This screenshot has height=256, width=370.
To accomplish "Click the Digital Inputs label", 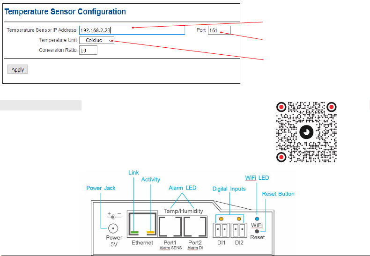I will [x=229, y=189].
